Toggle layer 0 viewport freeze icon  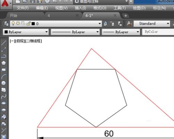pyautogui.click(x=23, y=24)
